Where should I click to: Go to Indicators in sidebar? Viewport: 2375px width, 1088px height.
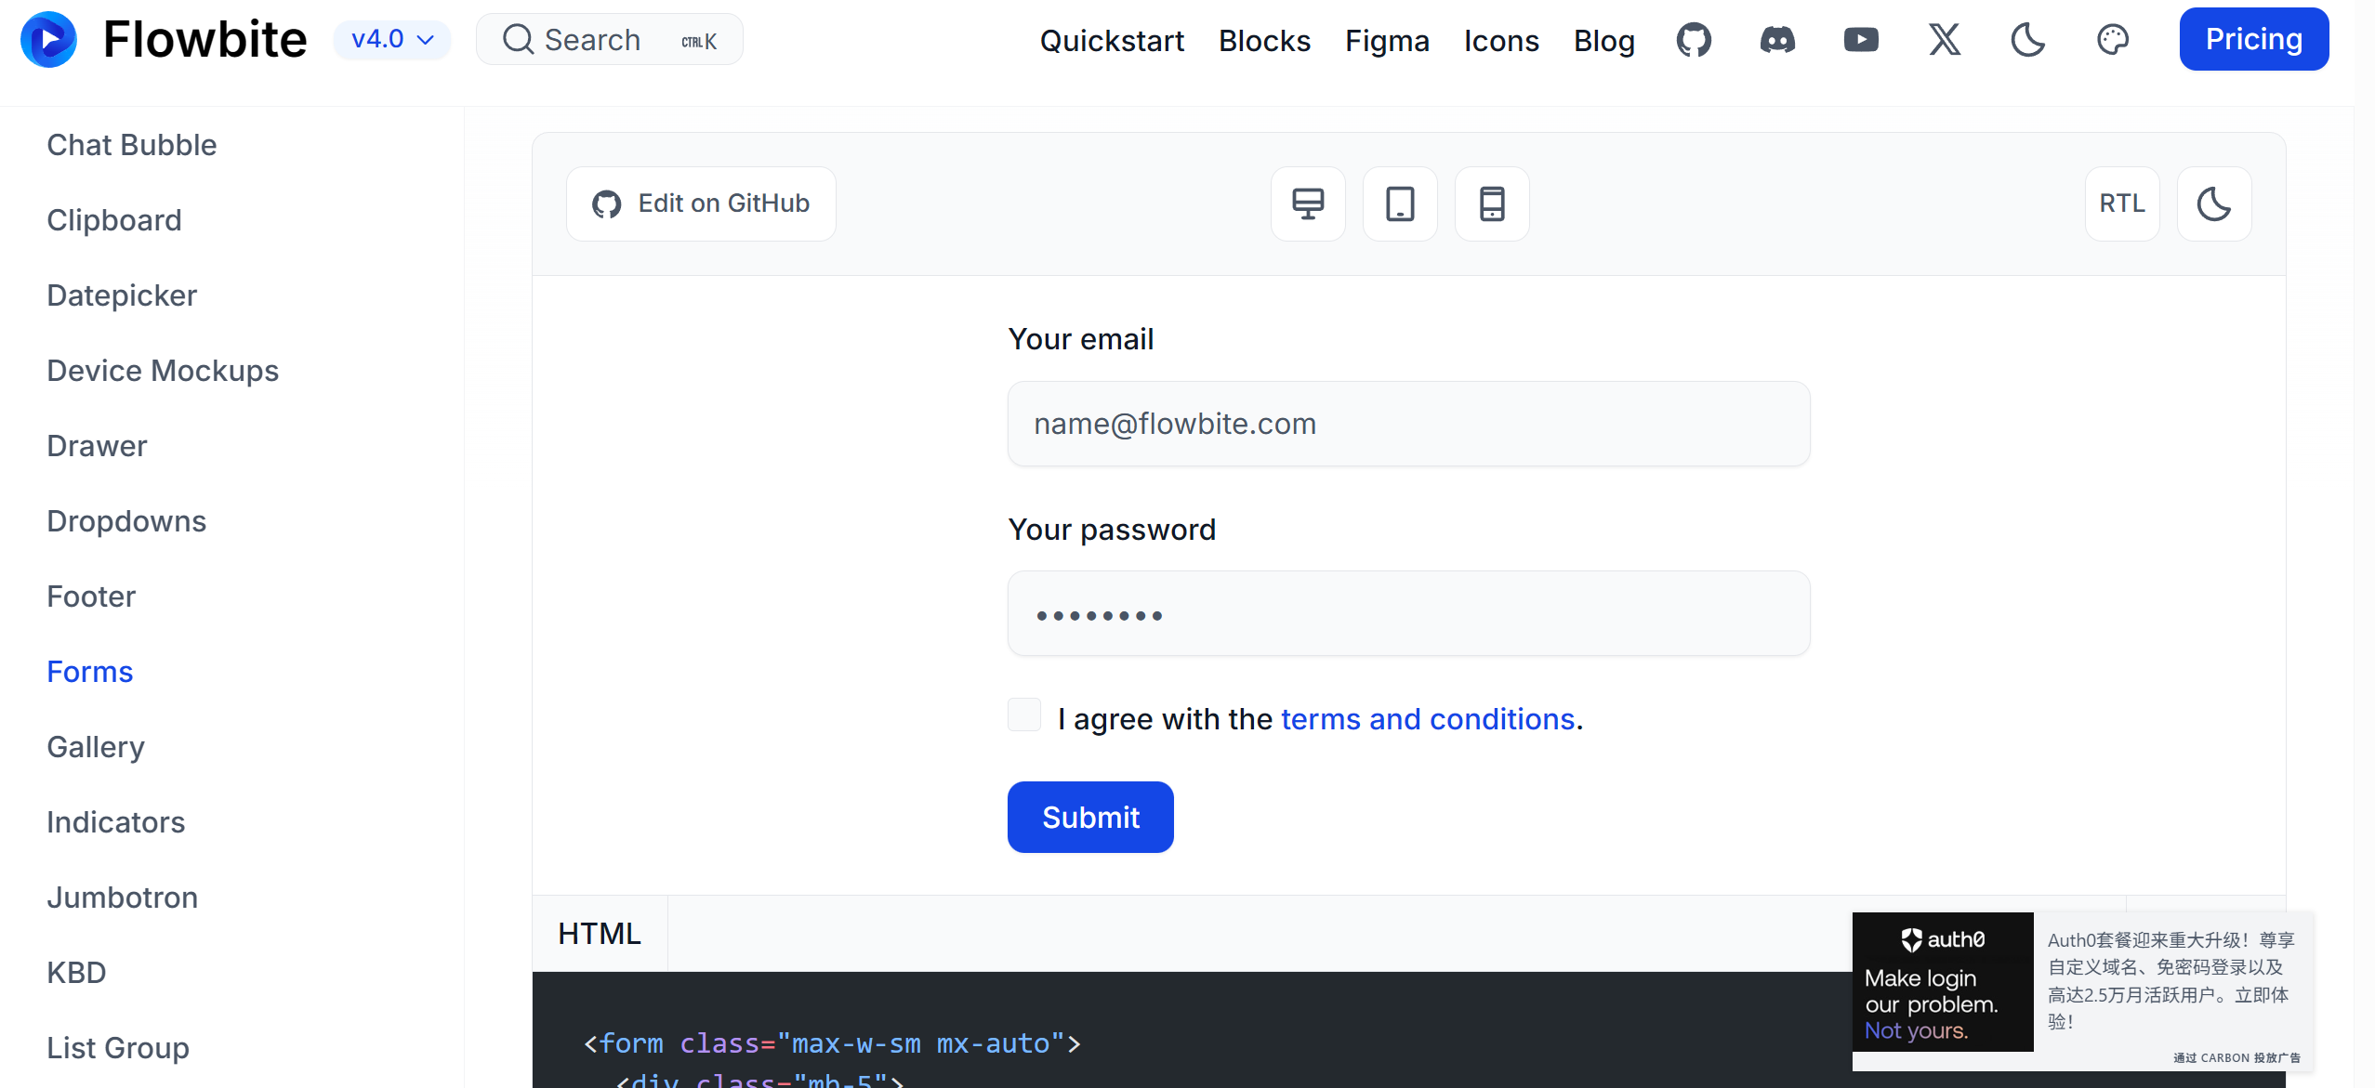[116, 822]
